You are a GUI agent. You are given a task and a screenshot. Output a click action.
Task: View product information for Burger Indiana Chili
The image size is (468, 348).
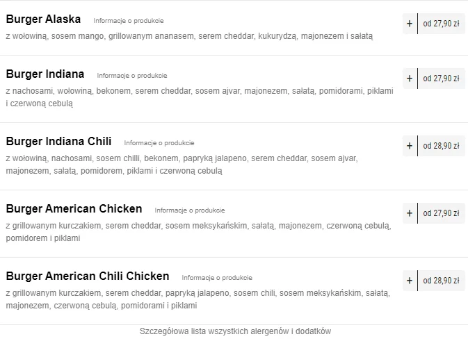(x=159, y=143)
